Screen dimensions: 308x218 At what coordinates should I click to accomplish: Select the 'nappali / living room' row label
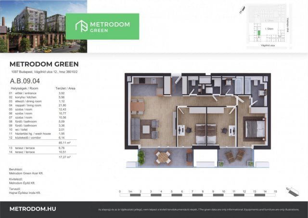(x=28, y=105)
